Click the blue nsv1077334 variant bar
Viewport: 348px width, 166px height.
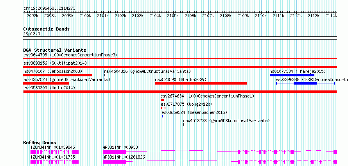coord(292,75)
